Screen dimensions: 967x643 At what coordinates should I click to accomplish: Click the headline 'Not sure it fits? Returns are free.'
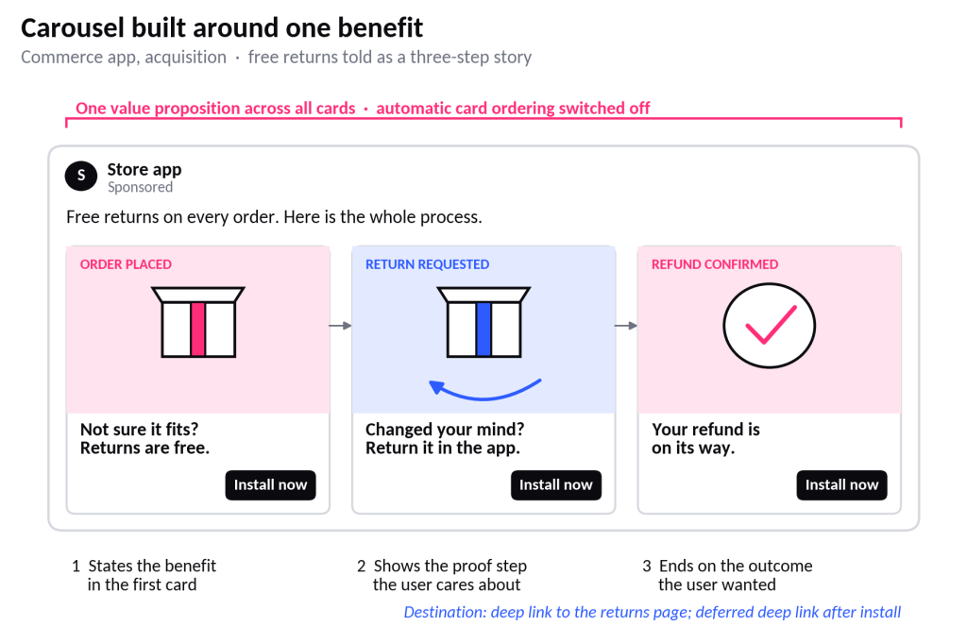pos(144,438)
